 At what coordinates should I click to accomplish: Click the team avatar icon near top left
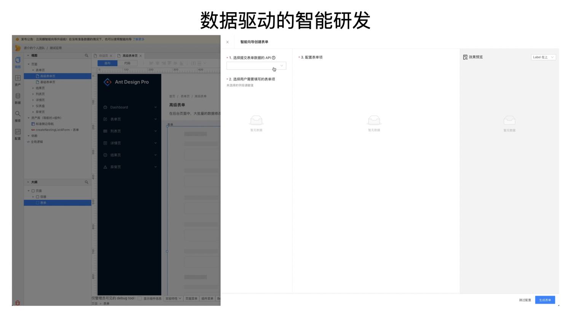[17, 48]
